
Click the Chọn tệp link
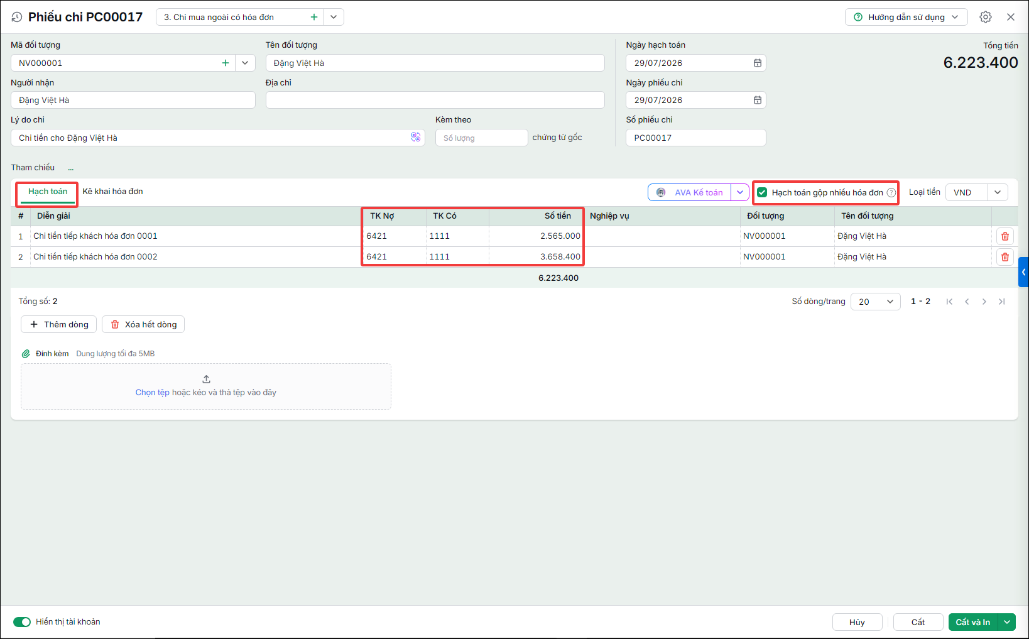click(153, 393)
